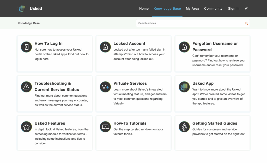Click the Sign In link
The width and height of the screenshot is (267, 163).
(234, 9)
